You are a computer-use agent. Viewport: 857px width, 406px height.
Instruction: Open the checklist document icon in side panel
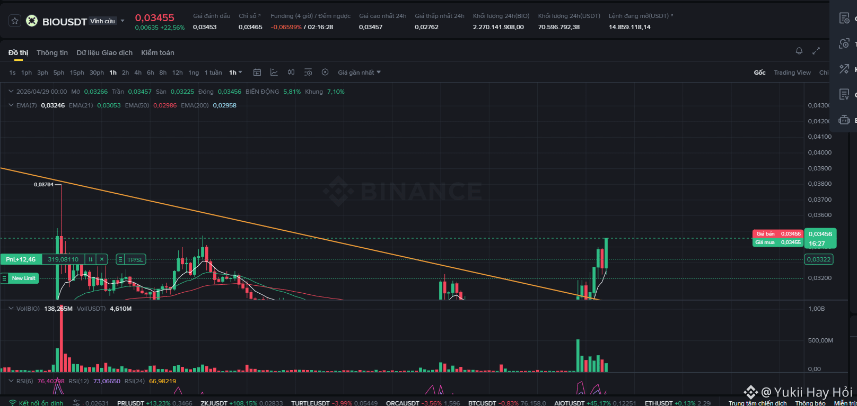tap(844, 95)
